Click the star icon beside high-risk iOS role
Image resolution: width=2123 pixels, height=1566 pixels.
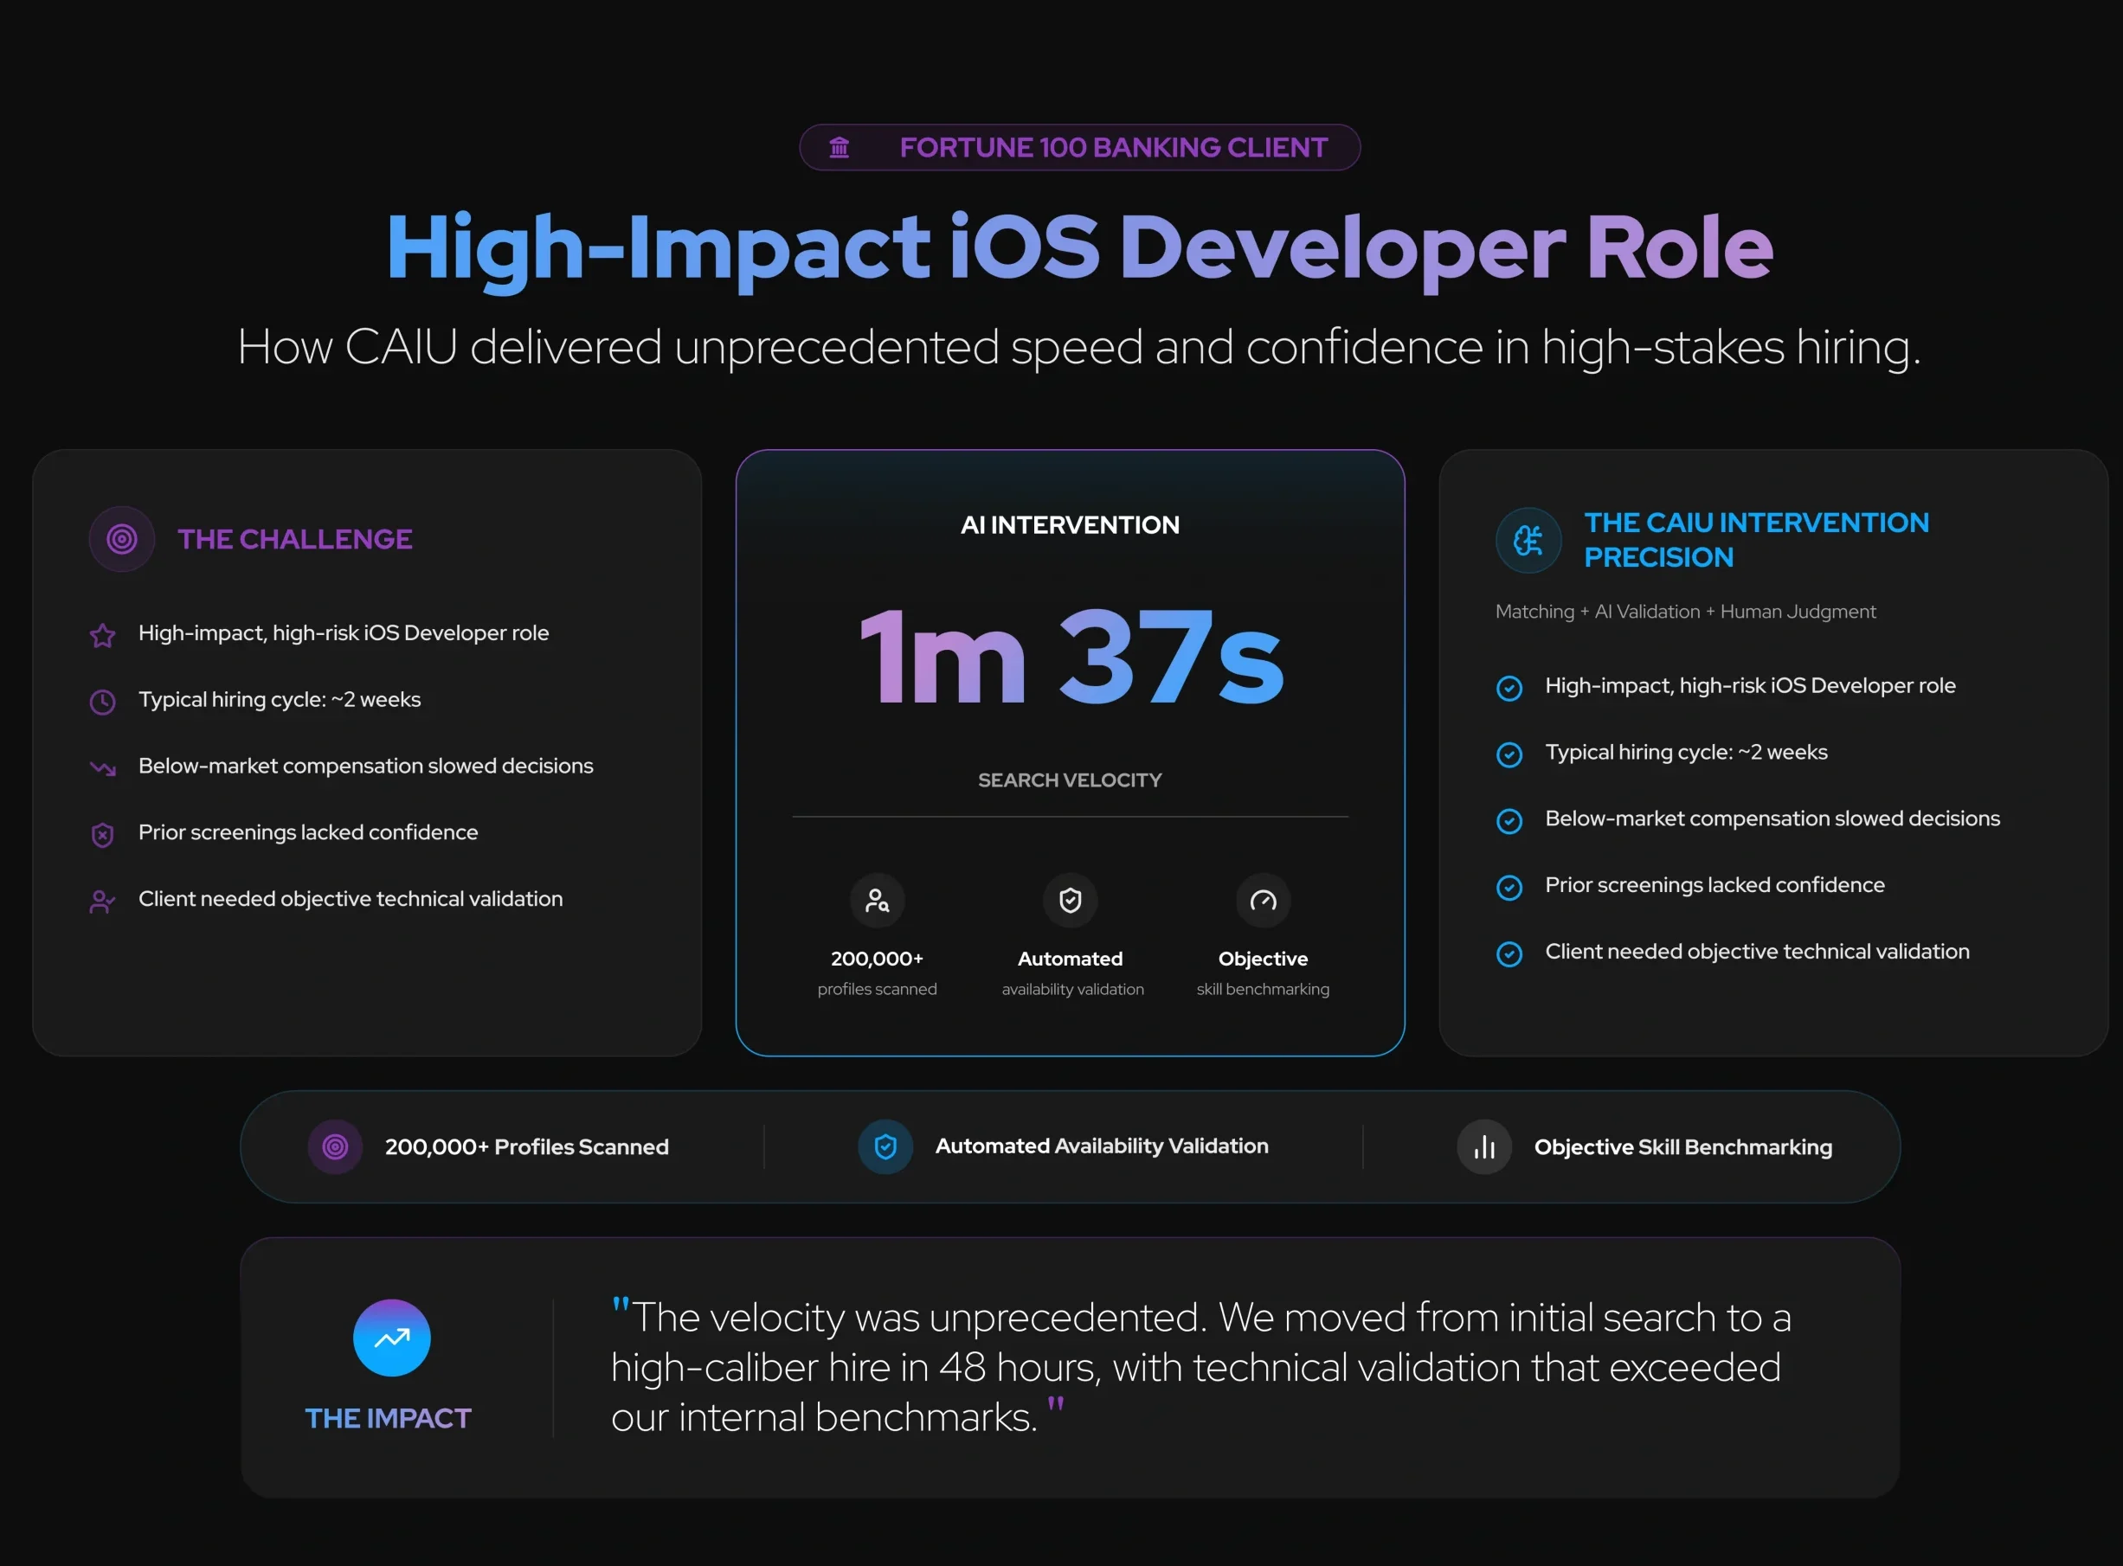tap(102, 635)
